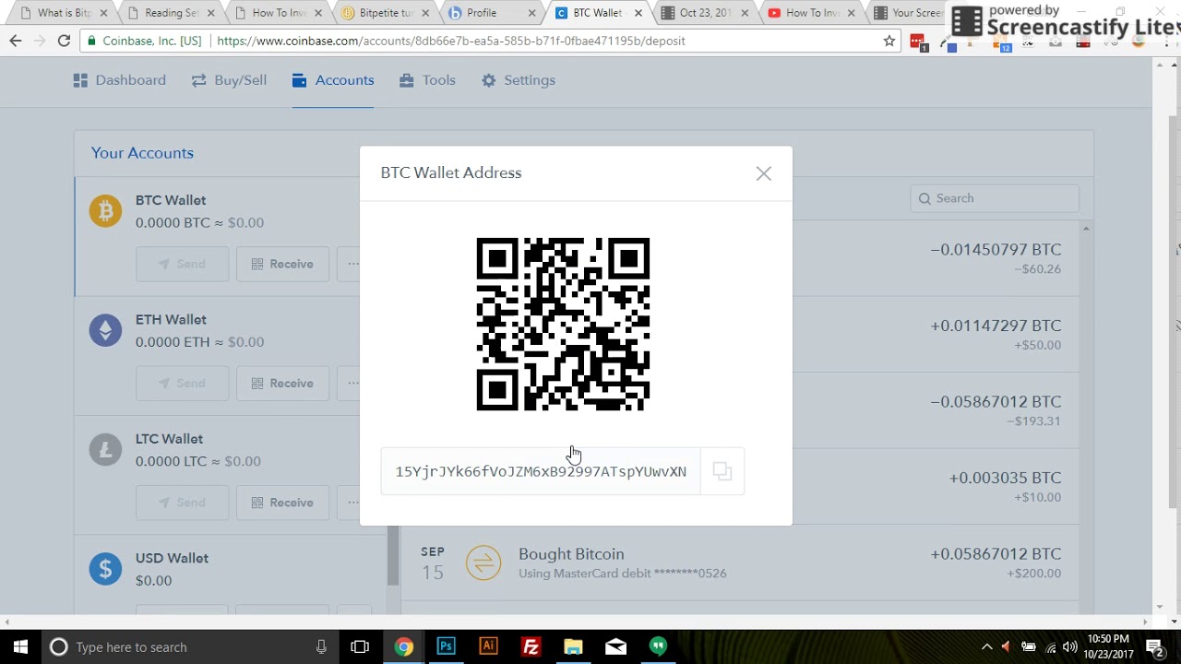
Task: Open the Sep 15 Bought Bitcoin transaction
Action: tap(740, 563)
